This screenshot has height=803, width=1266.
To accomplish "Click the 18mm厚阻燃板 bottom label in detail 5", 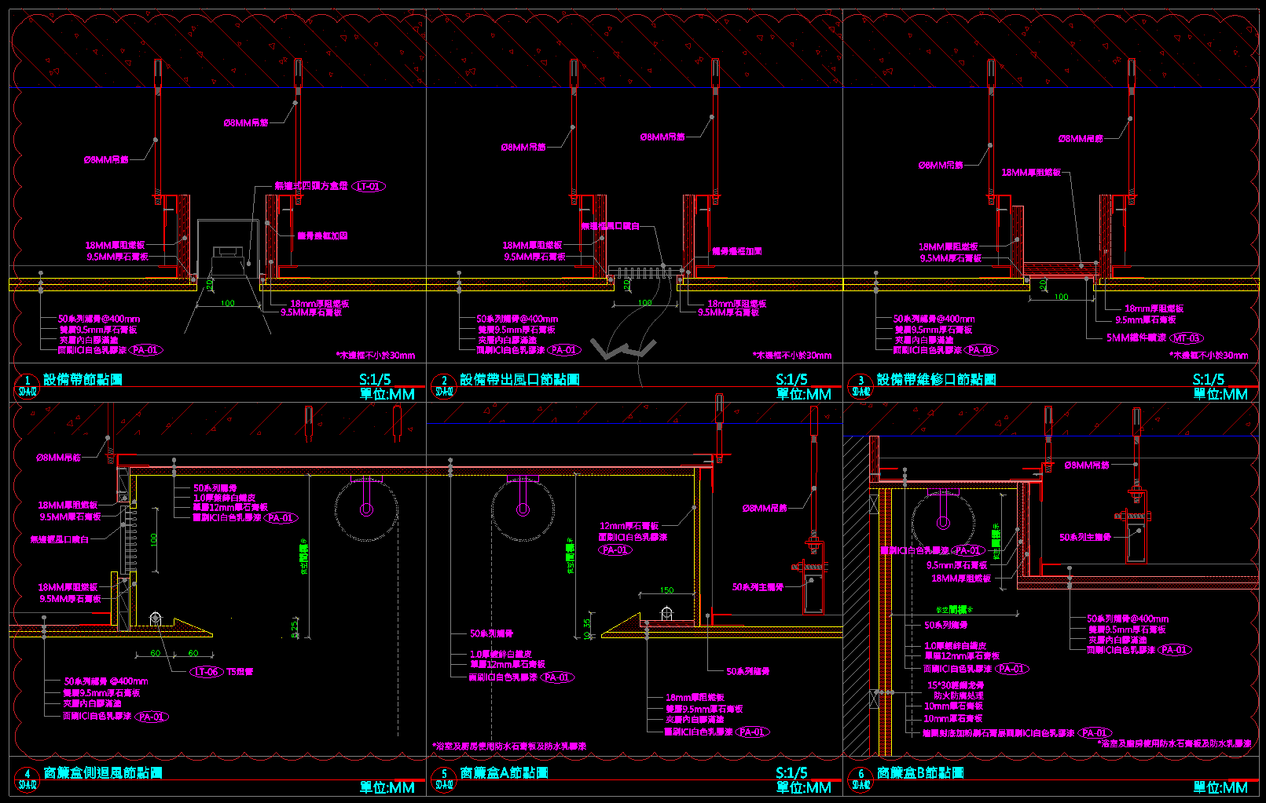I will coord(695,697).
